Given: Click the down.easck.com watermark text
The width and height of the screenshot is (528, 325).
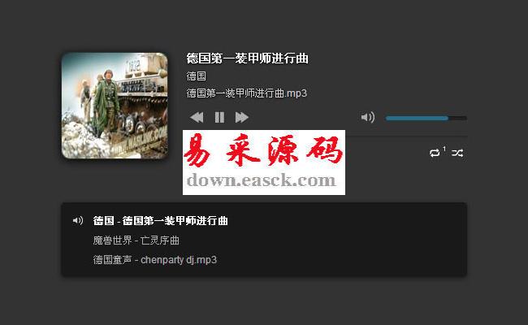Looking at the screenshot, I should click(261, 180).
